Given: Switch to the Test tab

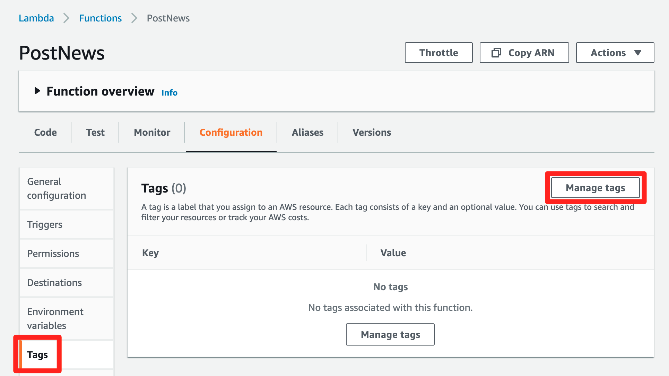Looking at the screenshot, I should pos(95,132).
